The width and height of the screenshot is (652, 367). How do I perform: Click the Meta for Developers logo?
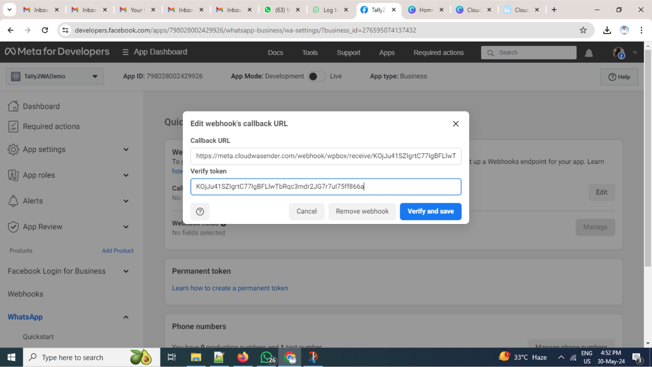[57, 52]
